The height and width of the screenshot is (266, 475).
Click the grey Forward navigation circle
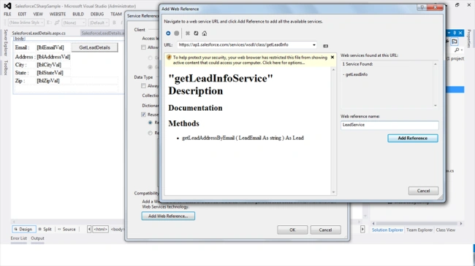click(x=177, y=34)
